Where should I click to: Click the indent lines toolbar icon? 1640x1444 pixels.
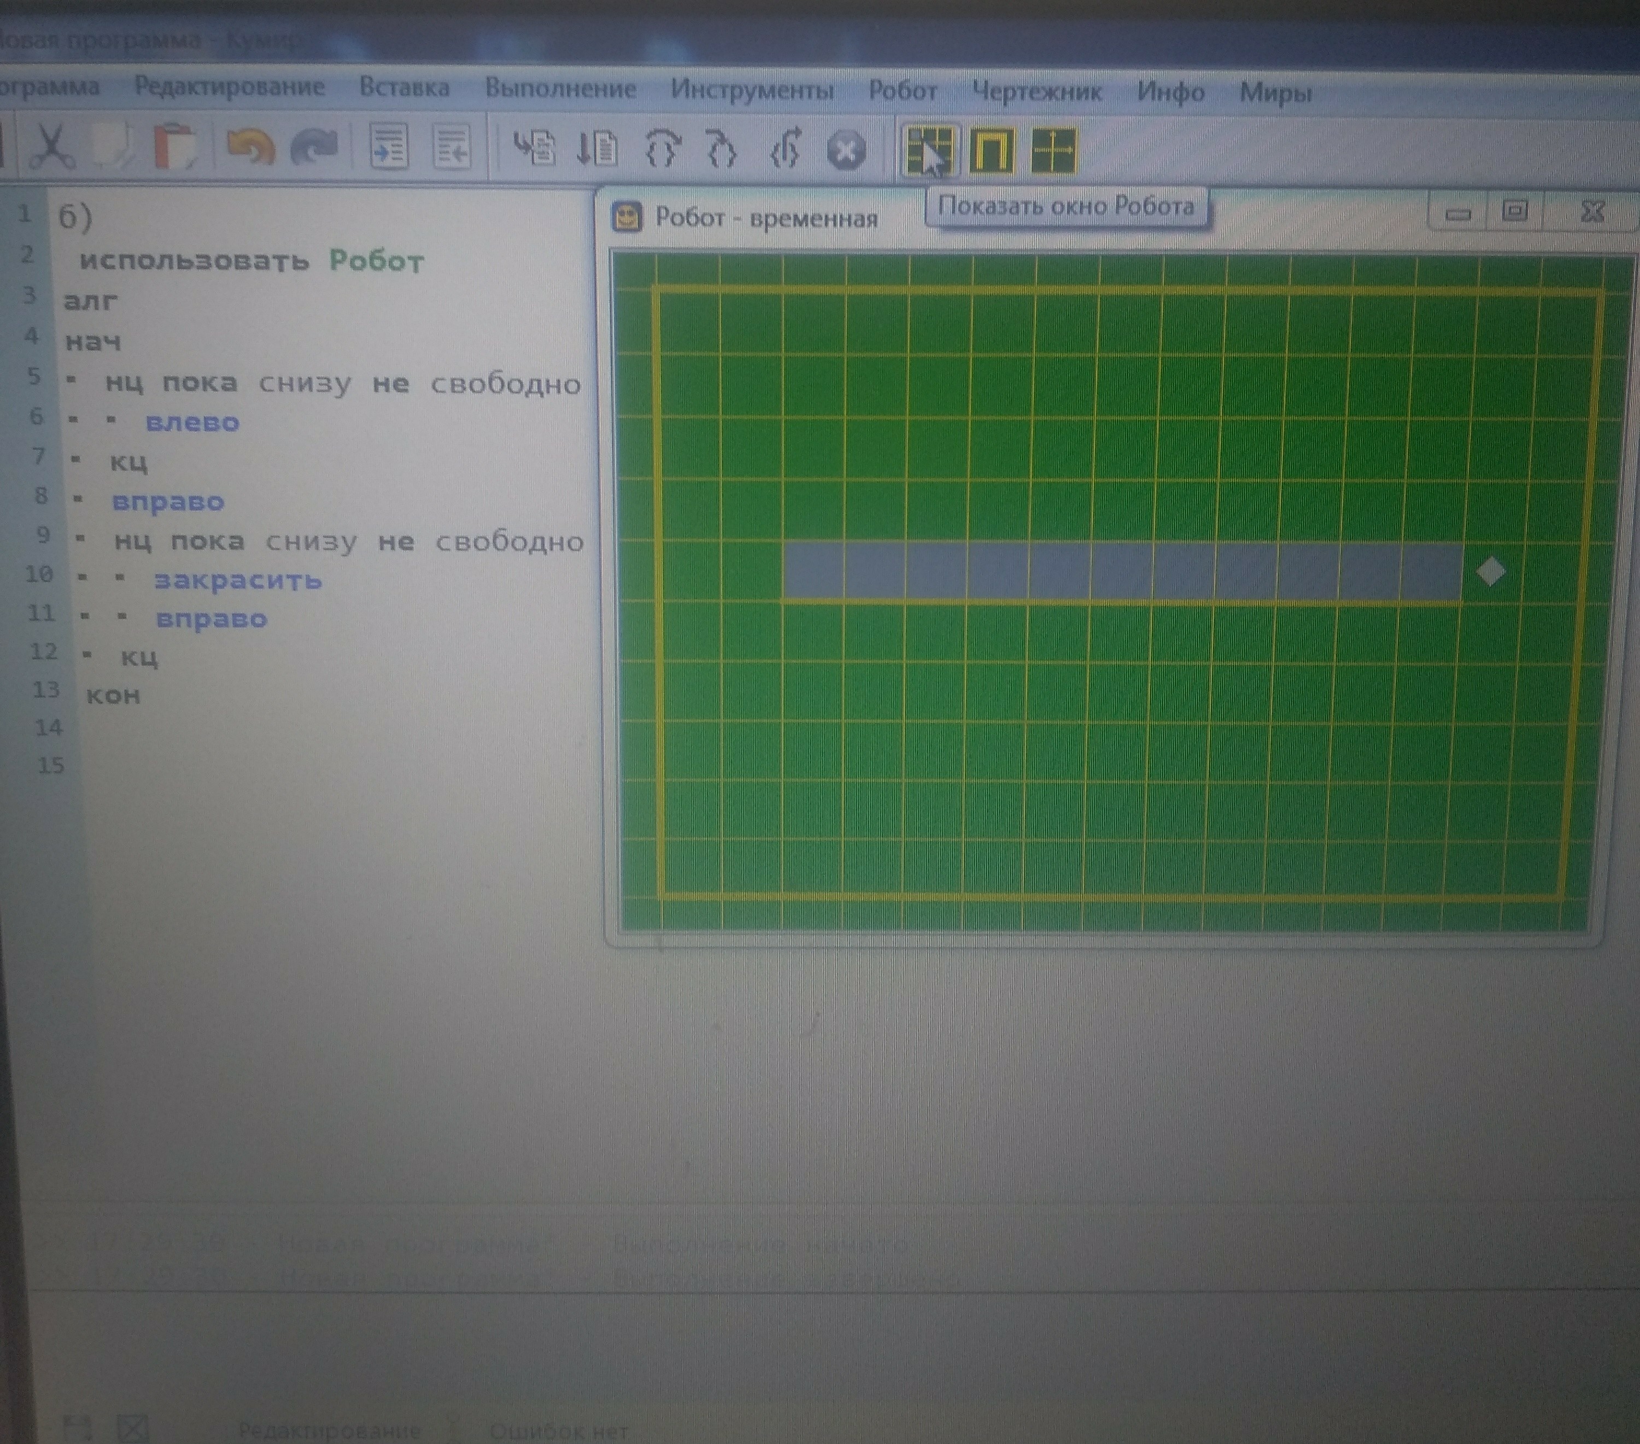pos(389,147)
